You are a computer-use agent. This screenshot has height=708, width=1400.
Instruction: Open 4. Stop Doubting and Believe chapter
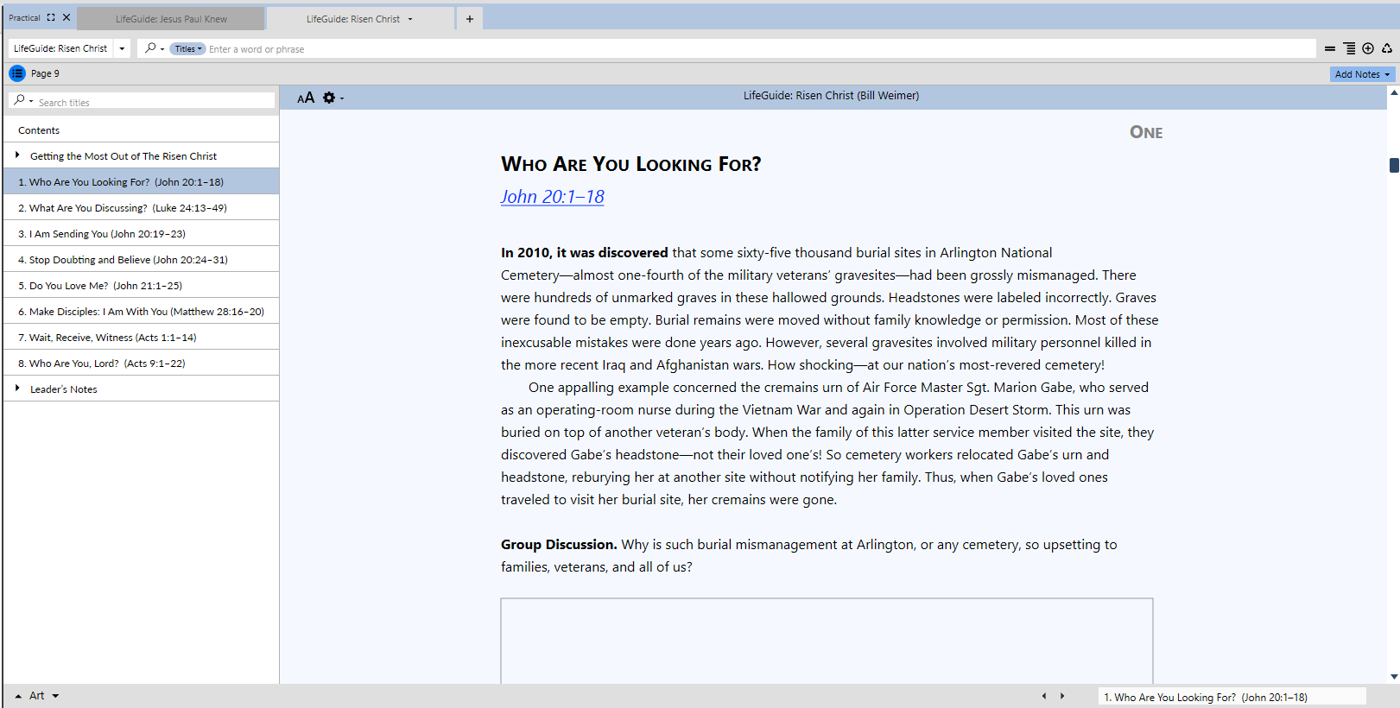(141, 260)
